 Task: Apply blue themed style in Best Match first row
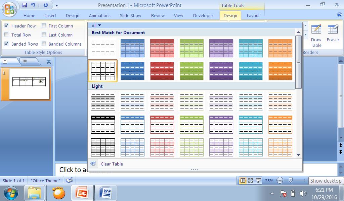[132, 48]
